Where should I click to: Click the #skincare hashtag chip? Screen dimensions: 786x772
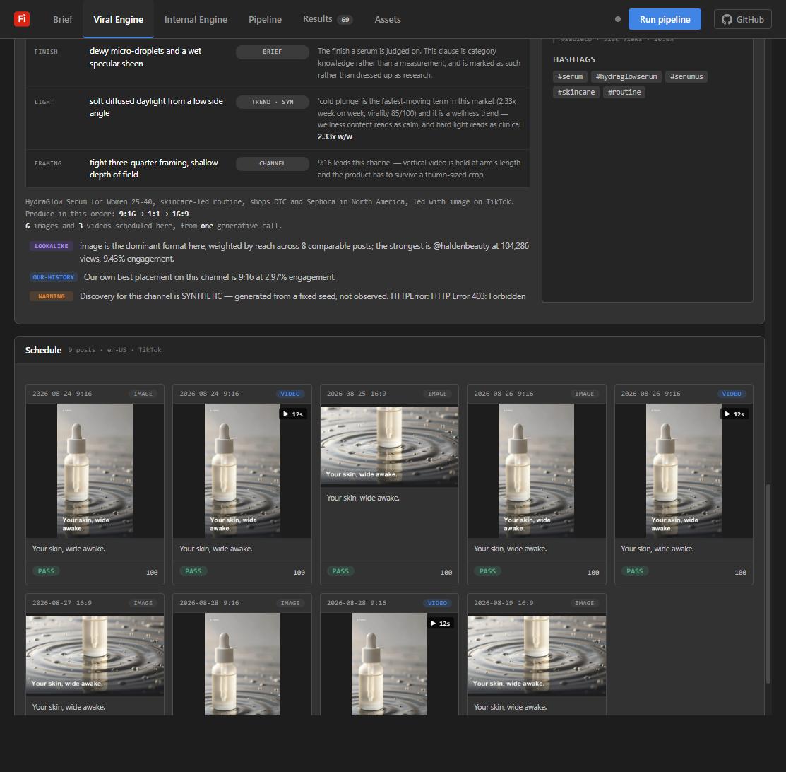576,93
